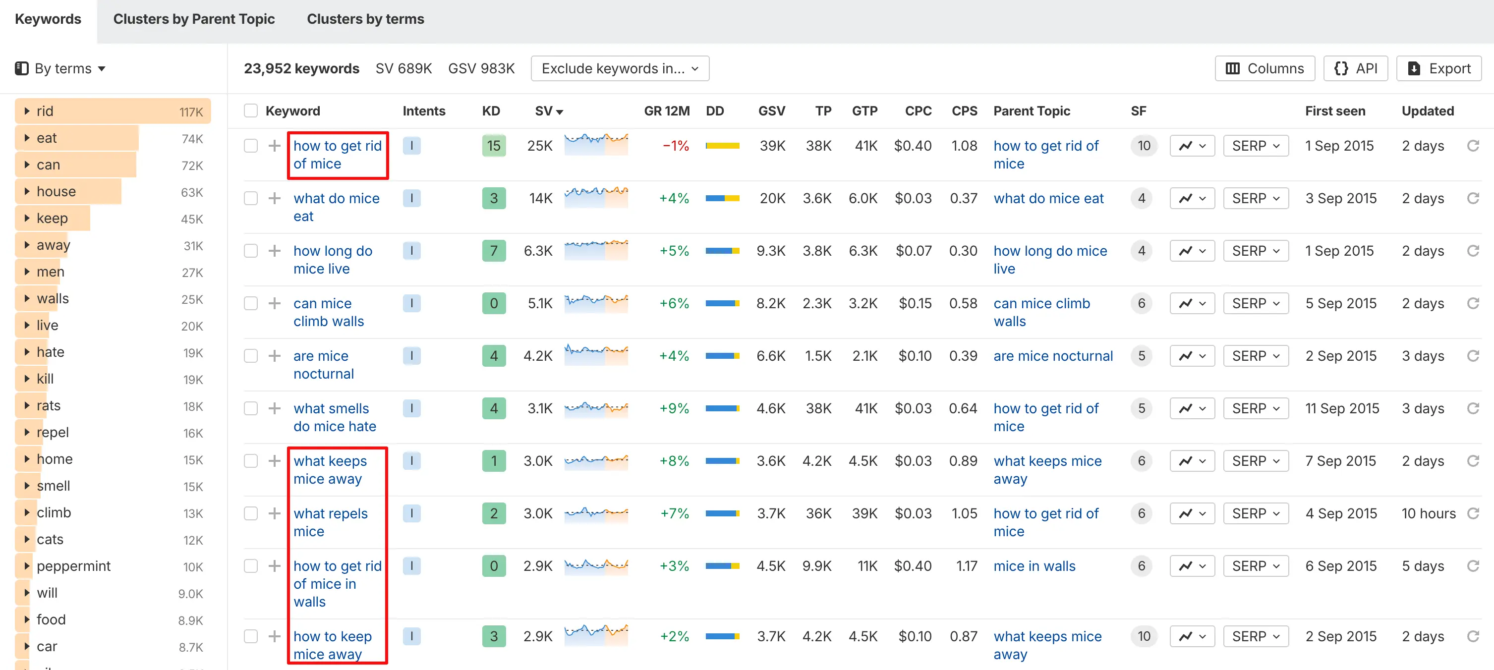Refresh the 'what smells do mice hate' row
This screenshot has width=1494, height=670.
pos(1473,408)
